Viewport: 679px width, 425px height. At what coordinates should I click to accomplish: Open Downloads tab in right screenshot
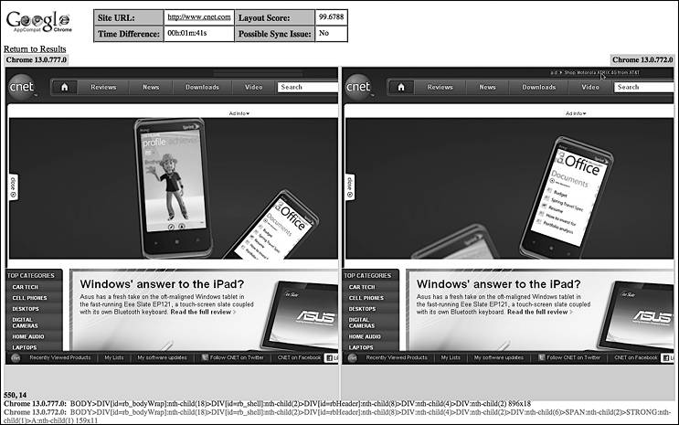pyautogui.click(x=538, y=87)
